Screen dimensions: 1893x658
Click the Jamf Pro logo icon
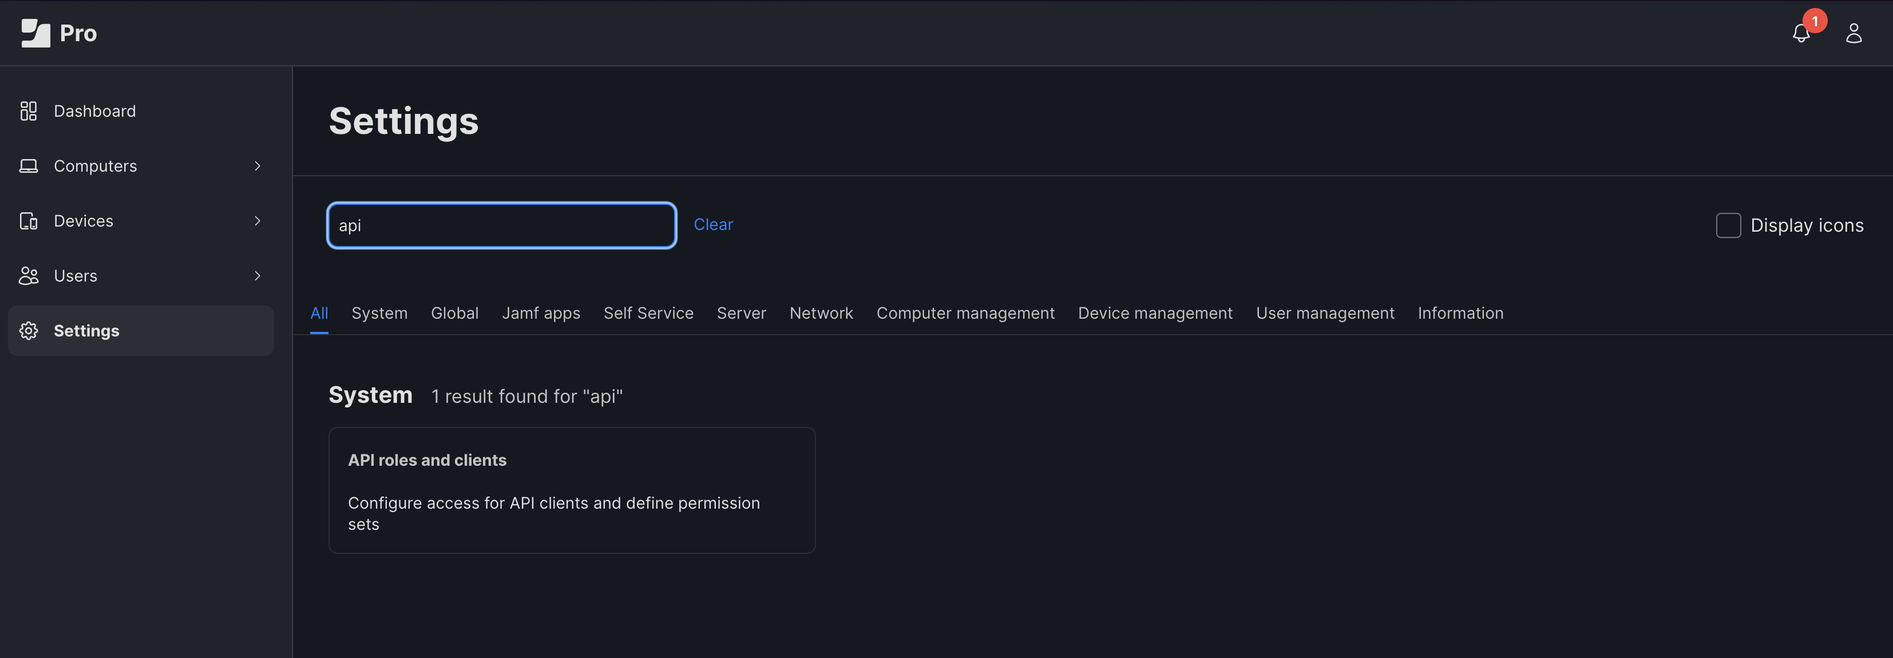coord(35,33)
